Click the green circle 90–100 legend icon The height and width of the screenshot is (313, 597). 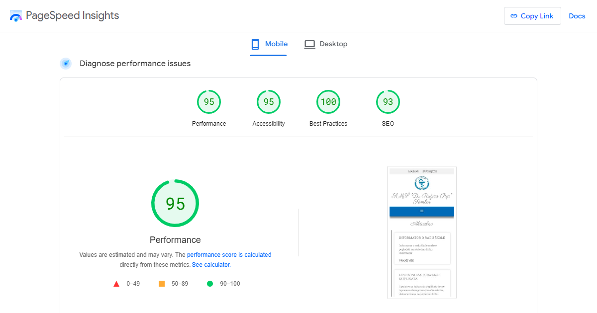pos(210,284)
